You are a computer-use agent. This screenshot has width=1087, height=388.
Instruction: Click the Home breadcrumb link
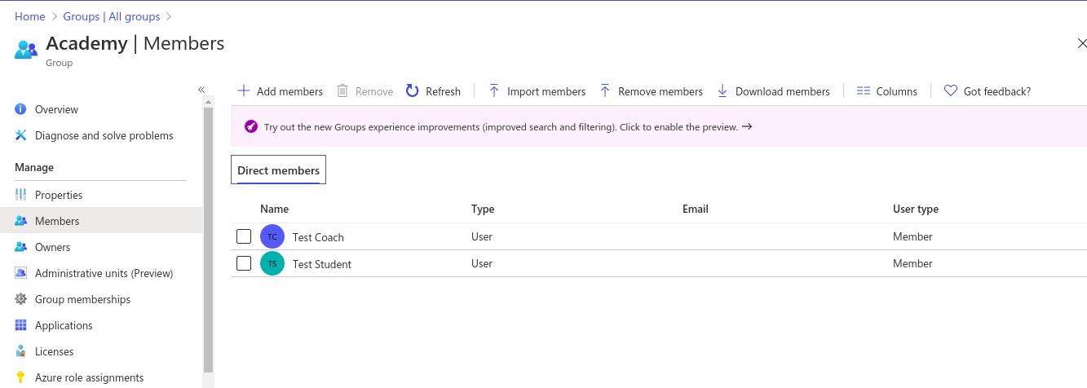pyautogui.click(x=30, y=16)
